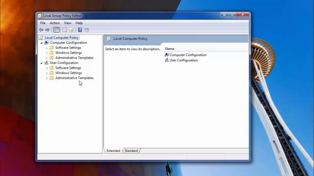Select Computer Configuration text in the Name list
The image size is (314, 176).
[188, 55]
